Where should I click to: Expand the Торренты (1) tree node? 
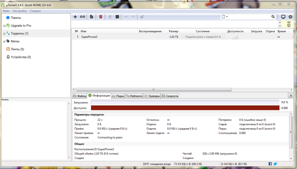(4, 34)
